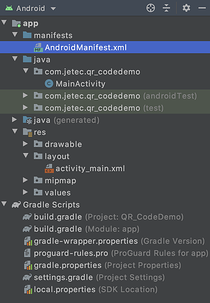
Task: Select com.jetec.qr_codedemo (test) package
Action: pos(104,108)
